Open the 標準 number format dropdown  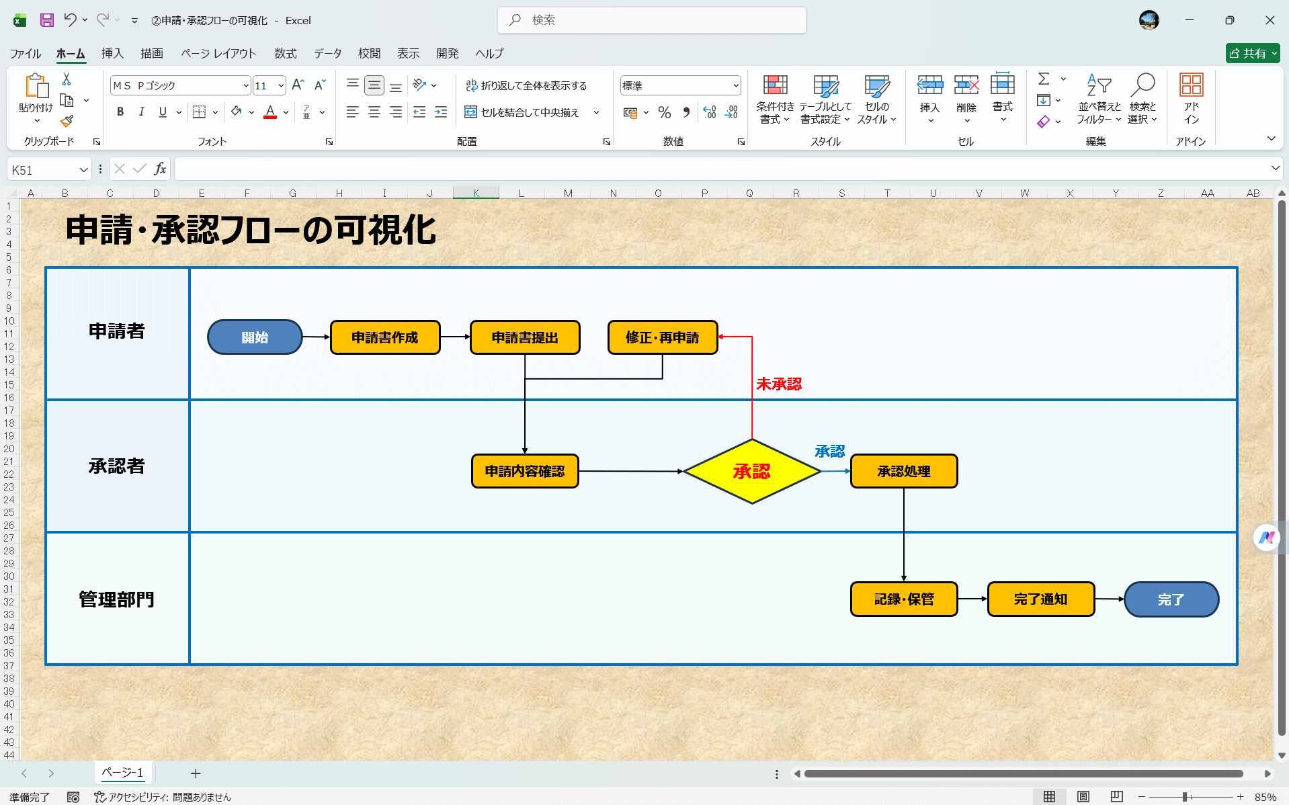[x=737, y=85]
